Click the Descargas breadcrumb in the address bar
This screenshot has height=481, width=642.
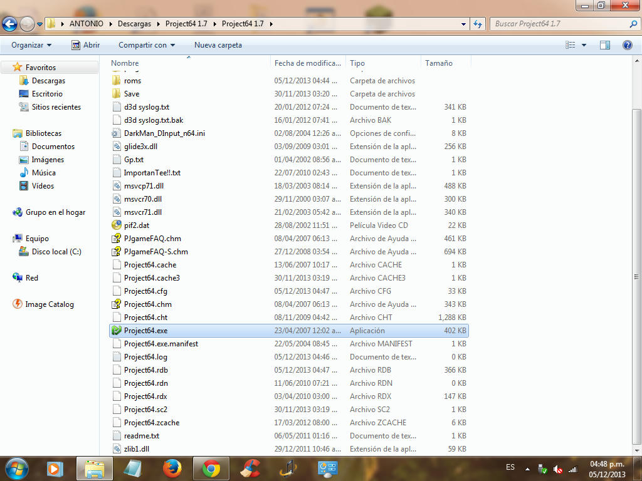coord(134,24)
